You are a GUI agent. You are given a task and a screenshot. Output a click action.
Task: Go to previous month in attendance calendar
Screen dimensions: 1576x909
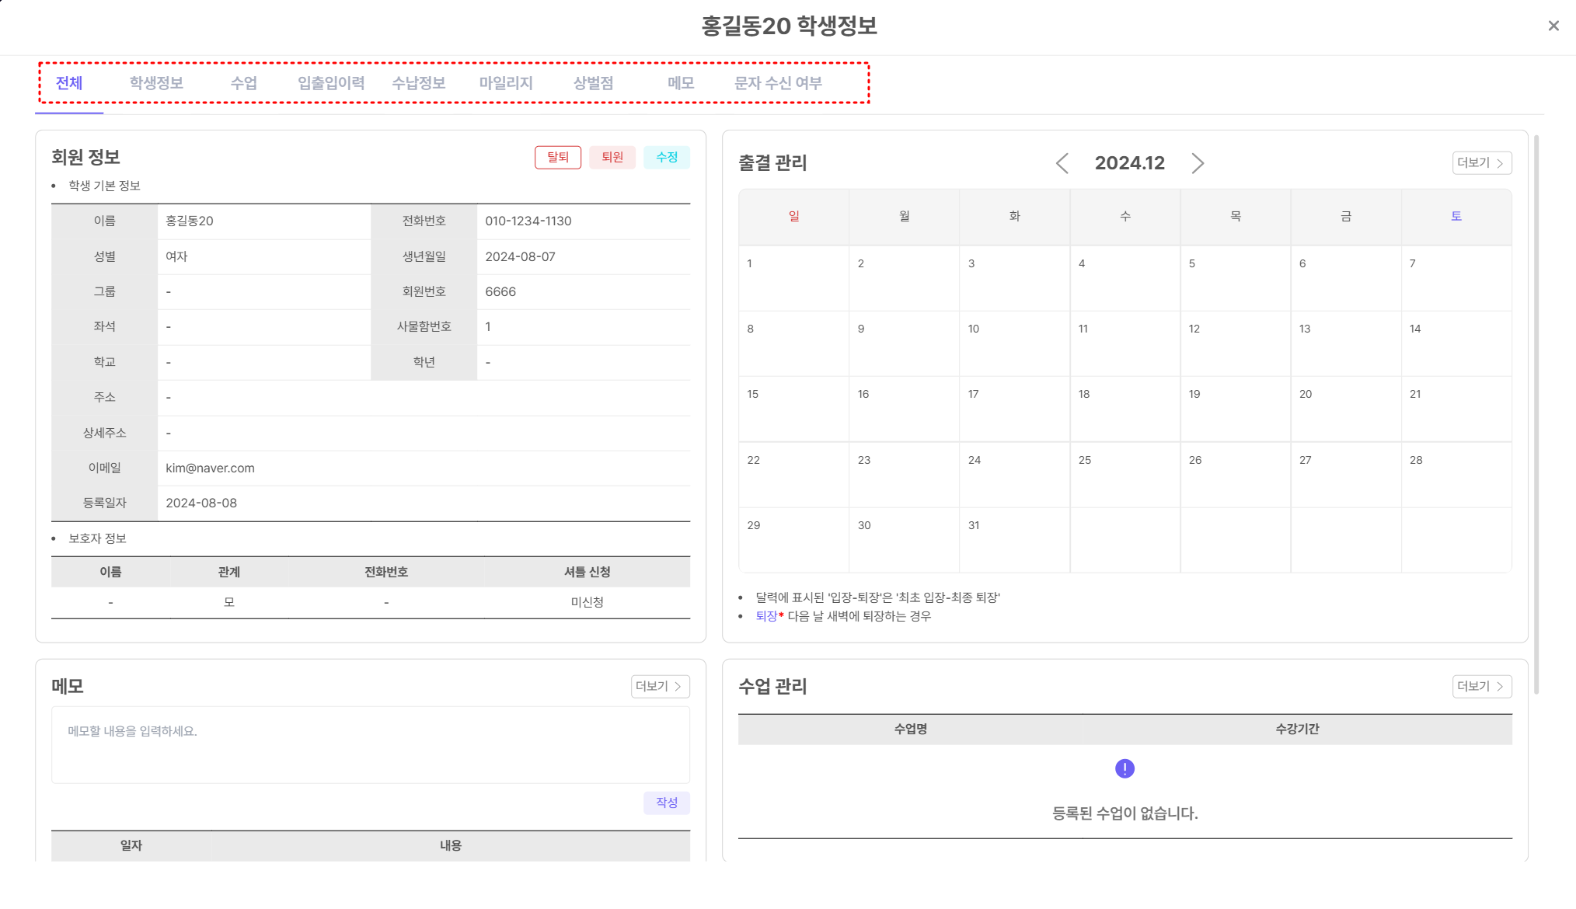[x=1062, y=163]
